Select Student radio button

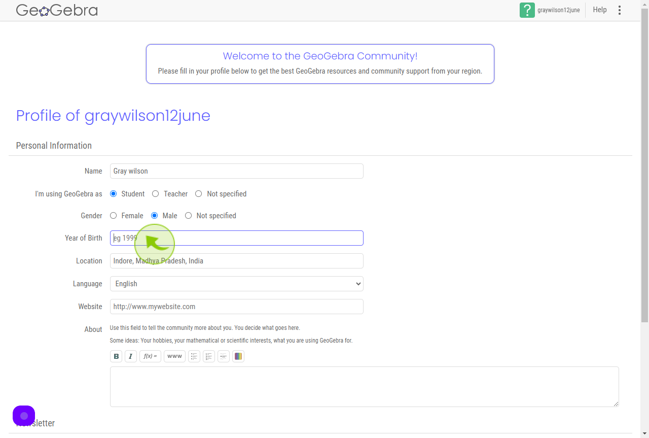pyautogui.click(x=113, y=194)
